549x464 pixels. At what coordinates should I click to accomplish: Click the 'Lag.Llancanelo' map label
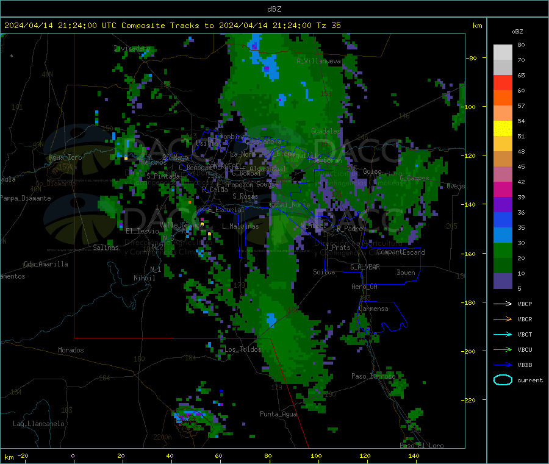click(x=38, y=424)
